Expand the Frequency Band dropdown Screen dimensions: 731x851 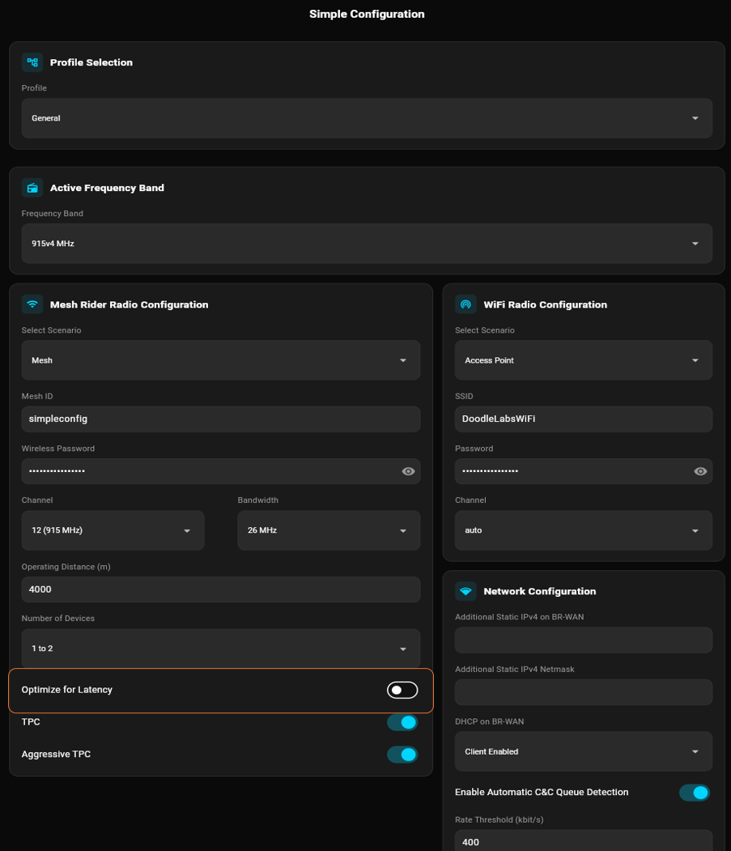coord(367,243)
